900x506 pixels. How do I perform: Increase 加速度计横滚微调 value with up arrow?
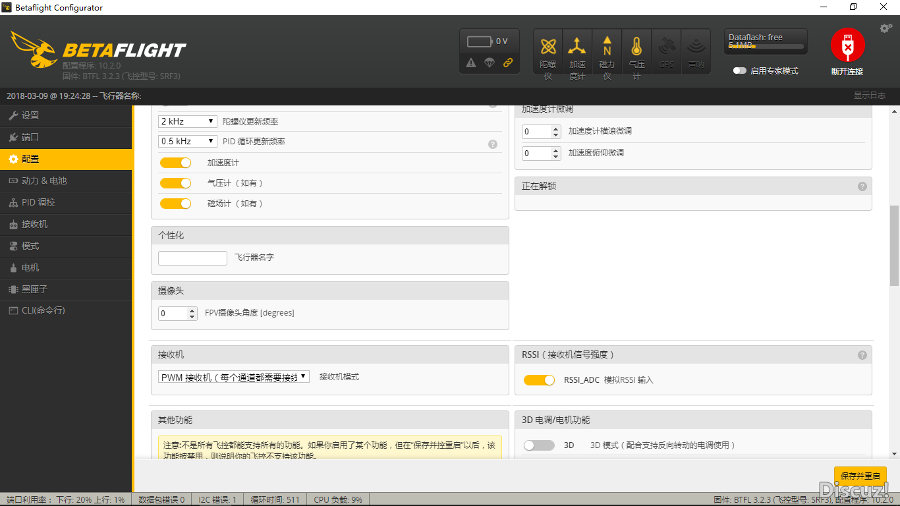(555, 128)
